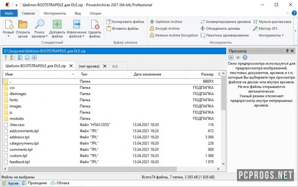Click the parent folder '..' row
The width and height of the screenshot is (298, 187).
[x=112, y=81]
